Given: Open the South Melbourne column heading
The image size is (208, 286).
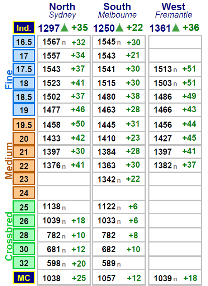Looking at the screenshot, I should pyautogui.click(x=117, y=10).
